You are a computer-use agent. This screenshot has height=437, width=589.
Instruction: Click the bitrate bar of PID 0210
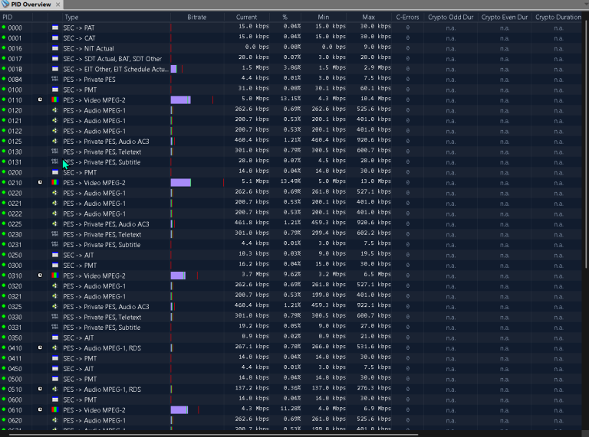point(181,182)
